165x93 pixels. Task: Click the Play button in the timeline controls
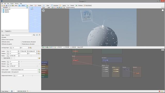coord(22,91)
